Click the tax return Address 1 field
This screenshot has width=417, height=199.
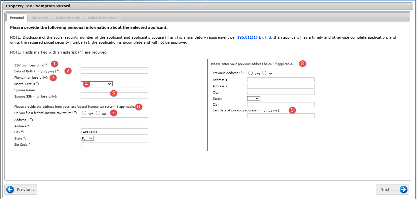[x=114, y=120]
